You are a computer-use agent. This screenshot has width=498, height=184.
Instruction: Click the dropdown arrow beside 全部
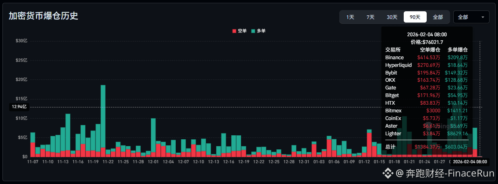pyautogui.click(x=483, y=17)
